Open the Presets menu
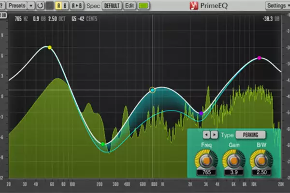 tap(17, 5)
